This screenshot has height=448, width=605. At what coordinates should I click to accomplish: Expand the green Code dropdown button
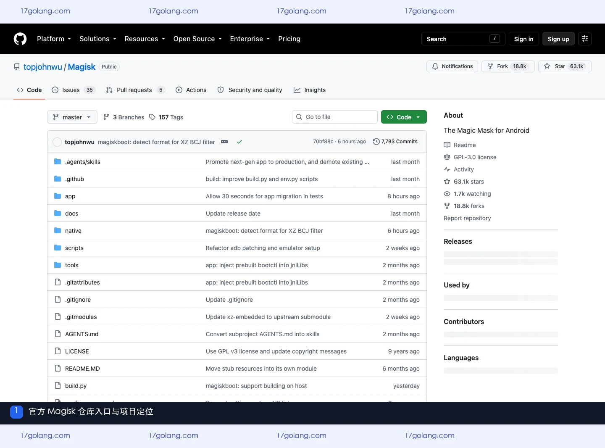[x=404, y=117]
